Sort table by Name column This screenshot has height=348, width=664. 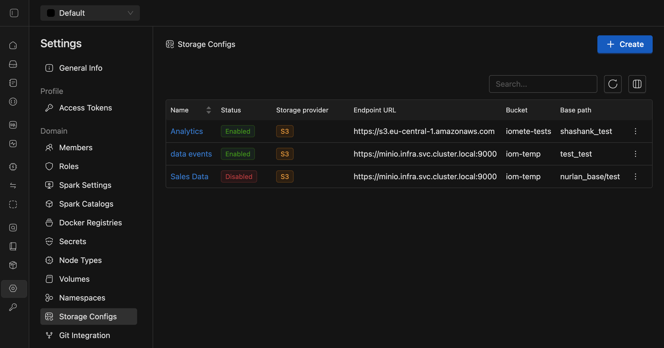[x=191, y=110]
